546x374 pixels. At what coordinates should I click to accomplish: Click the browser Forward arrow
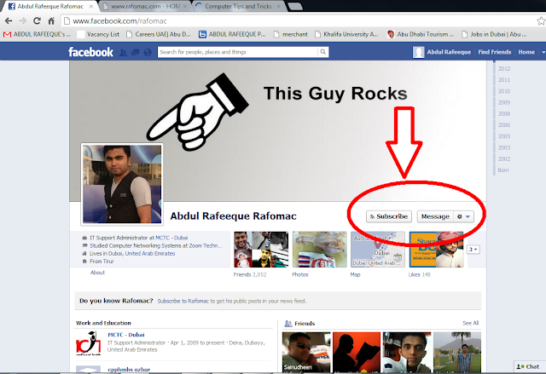click(23, 20)
